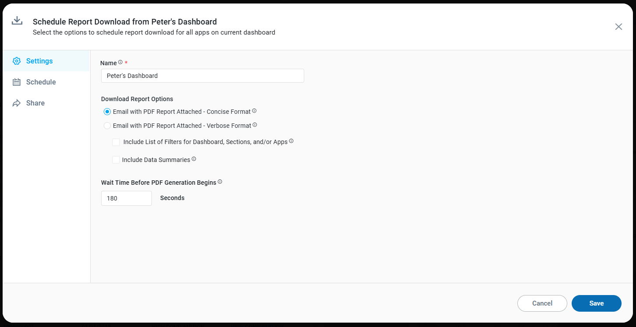The width and height of the screenshot is (636, 327).
Task: Click info icon next to Name label
Action: (120, 62)
